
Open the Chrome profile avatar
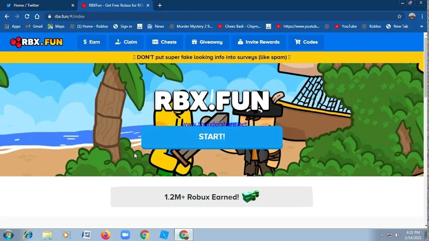(412, 16)
